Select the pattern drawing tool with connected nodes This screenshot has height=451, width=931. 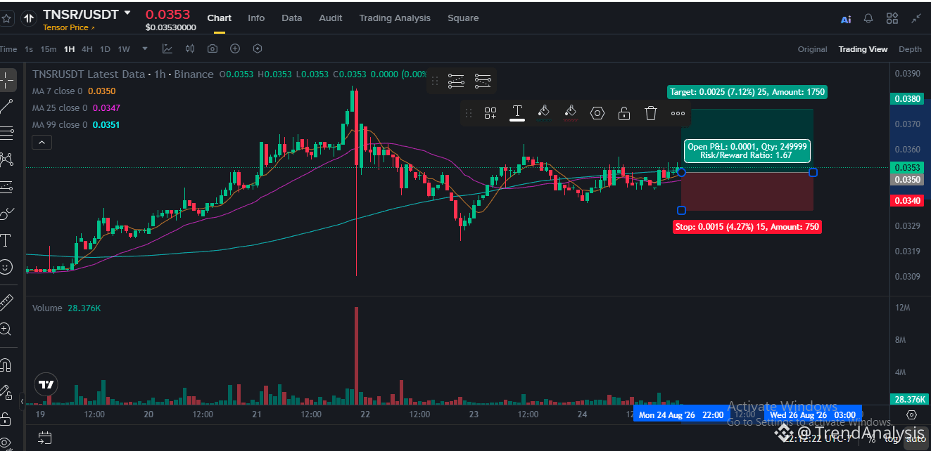(6, 159)
